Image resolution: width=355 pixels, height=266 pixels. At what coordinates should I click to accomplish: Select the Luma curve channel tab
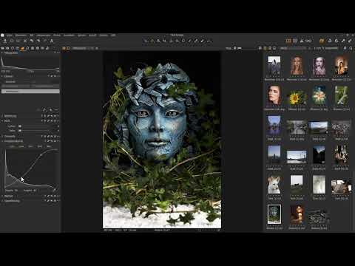pyautogui.click(x=21, y=146)
